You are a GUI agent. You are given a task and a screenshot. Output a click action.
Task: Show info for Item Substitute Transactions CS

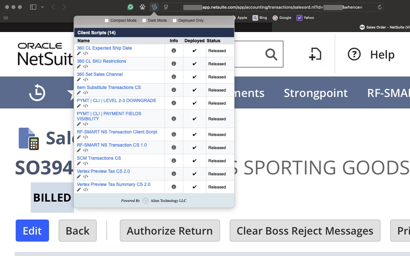point(174,90)
